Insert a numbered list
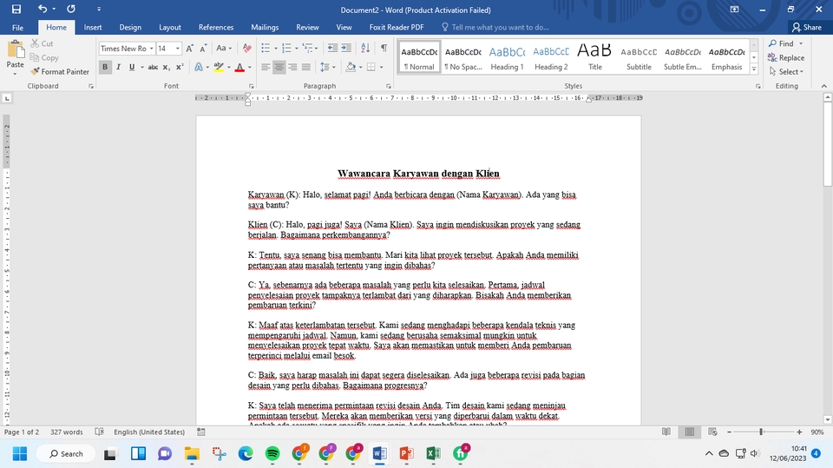The width and height of the screenshot is (833, 468). 287,49
